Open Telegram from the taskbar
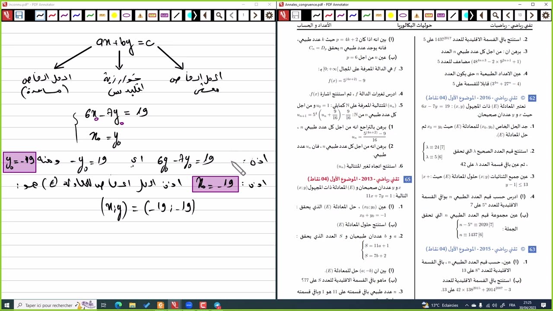This screenshot has width=553, height=311. coord(217,305)
